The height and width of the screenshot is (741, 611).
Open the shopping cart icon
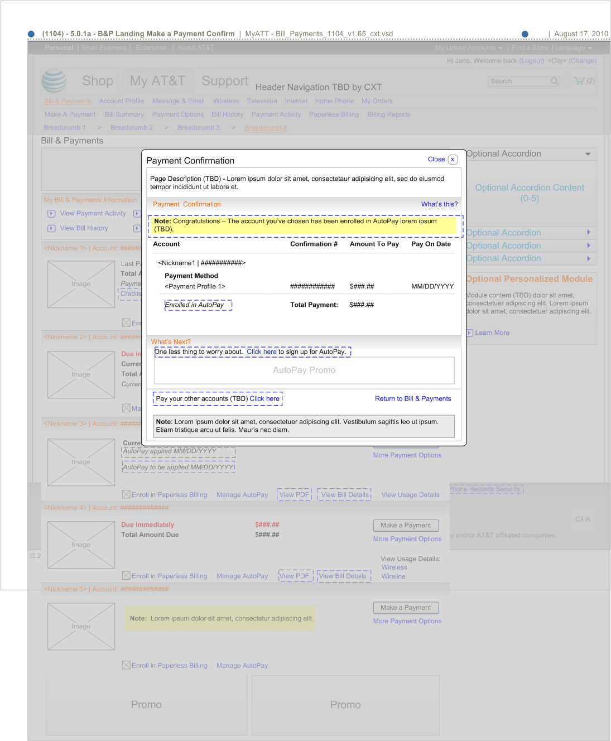coord(579,81)
